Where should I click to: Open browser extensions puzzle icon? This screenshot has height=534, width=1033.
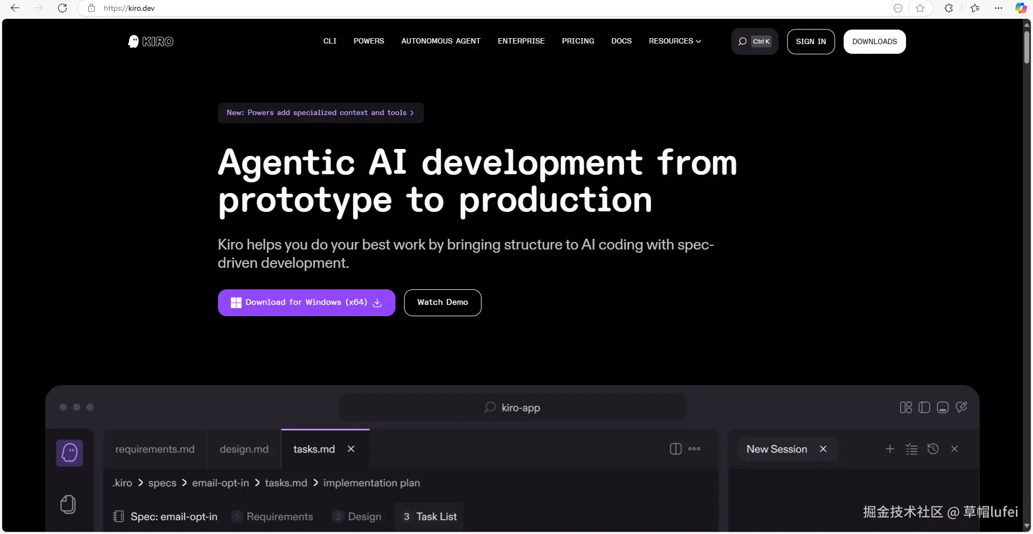pos(949,8)
